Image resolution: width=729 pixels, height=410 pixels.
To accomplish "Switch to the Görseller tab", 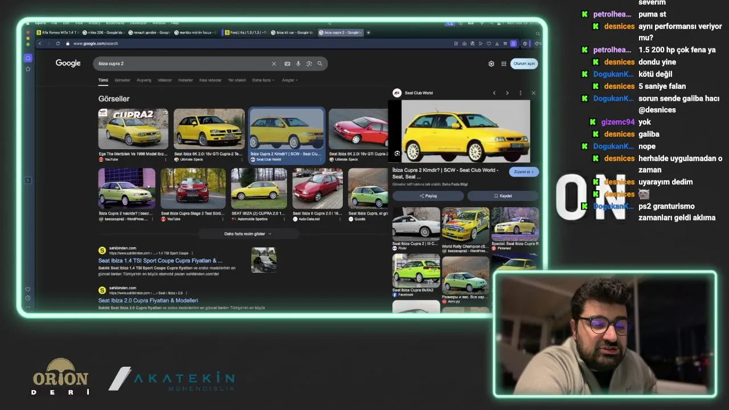I will point(122,80).
